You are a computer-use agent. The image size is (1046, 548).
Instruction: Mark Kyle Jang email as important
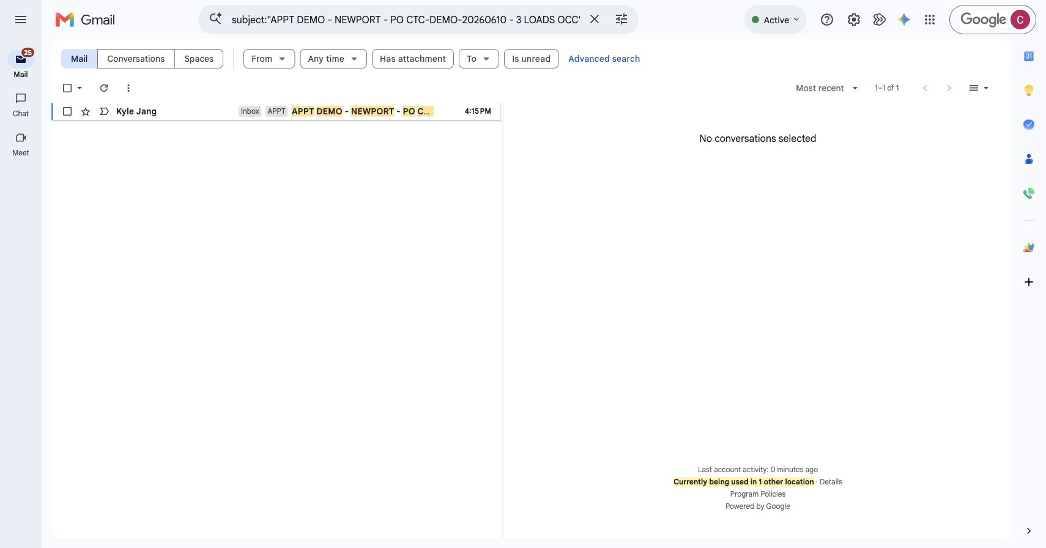coord(104,111)
